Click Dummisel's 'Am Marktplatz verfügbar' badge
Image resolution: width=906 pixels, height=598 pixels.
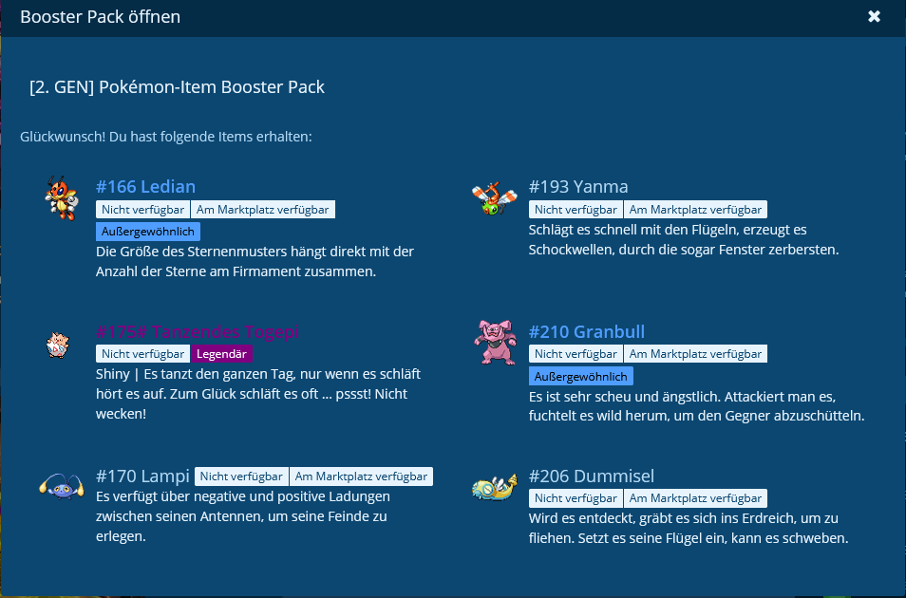pyautogui.click(x=695, y=498)
